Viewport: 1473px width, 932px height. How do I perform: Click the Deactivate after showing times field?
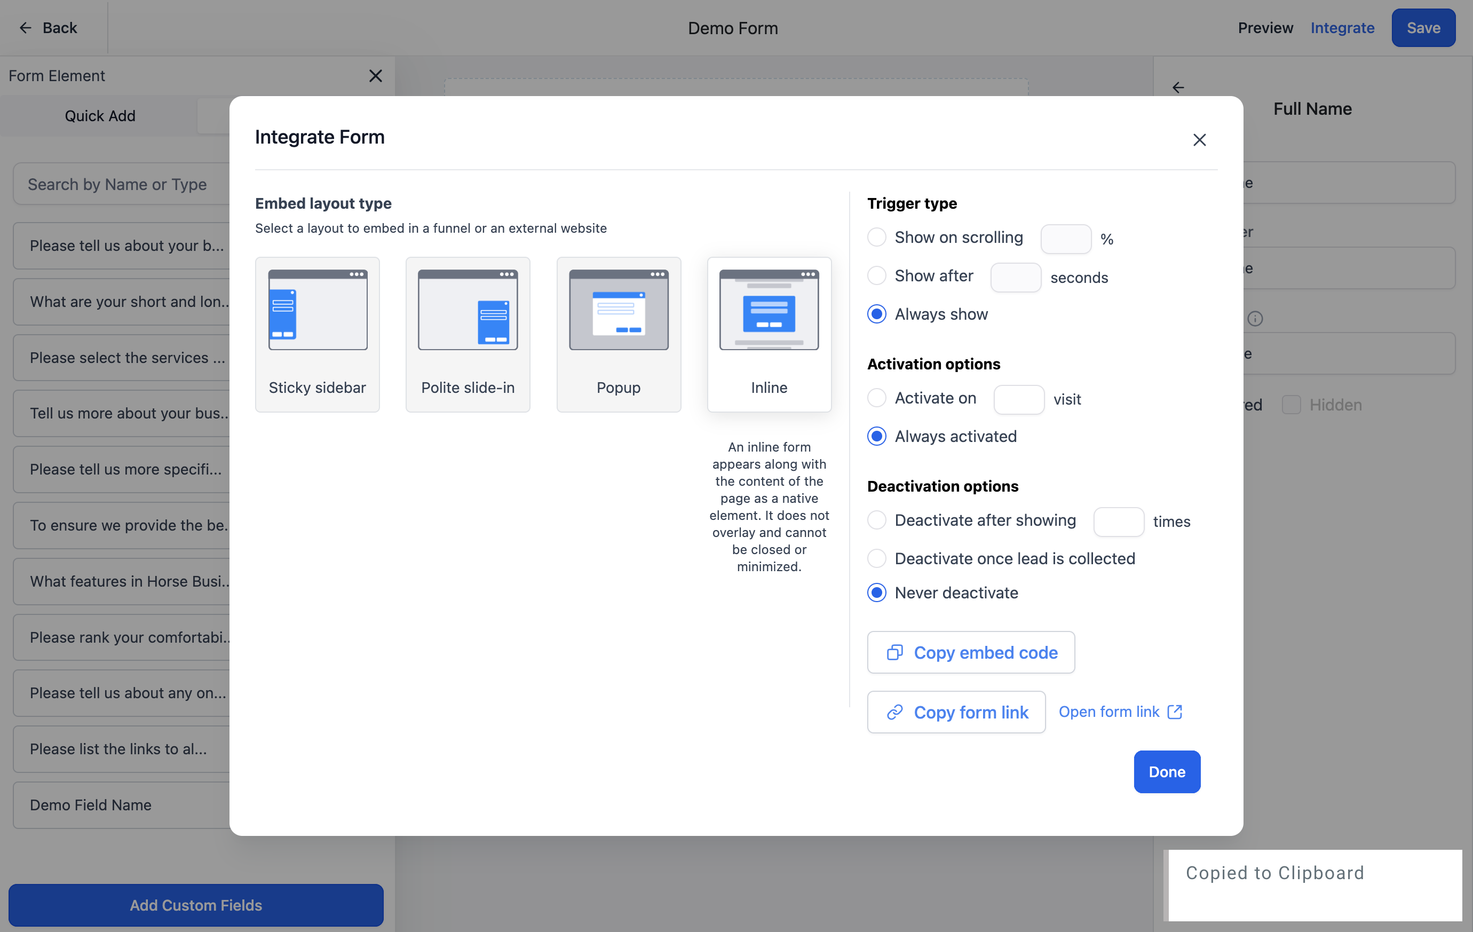point(1118,522)
